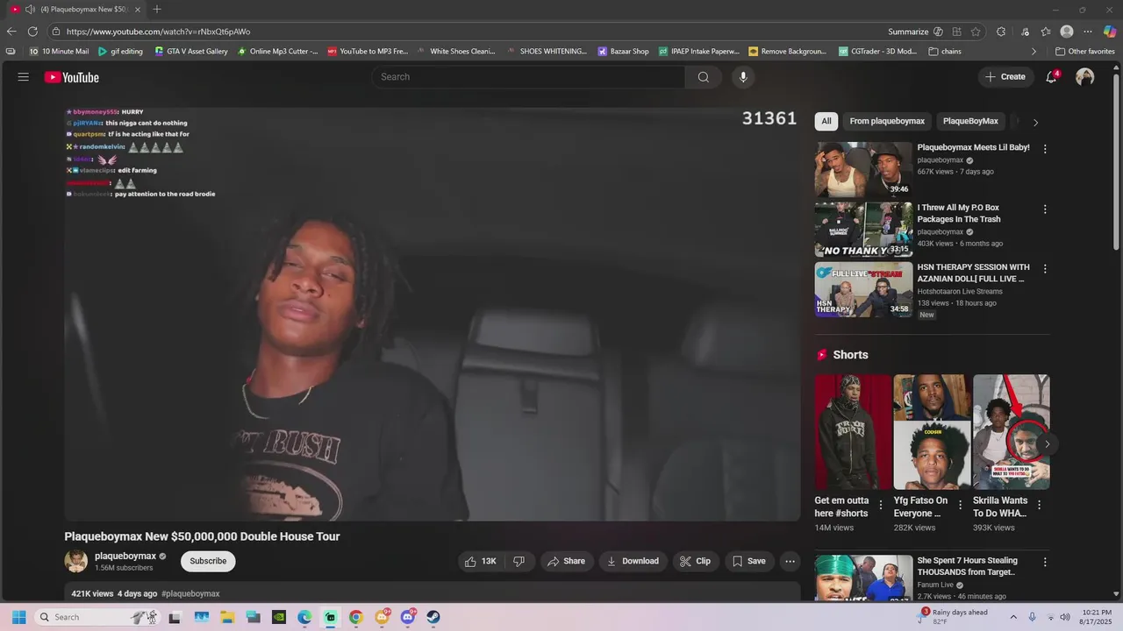Click the Download button

click(x=633, y=561)
